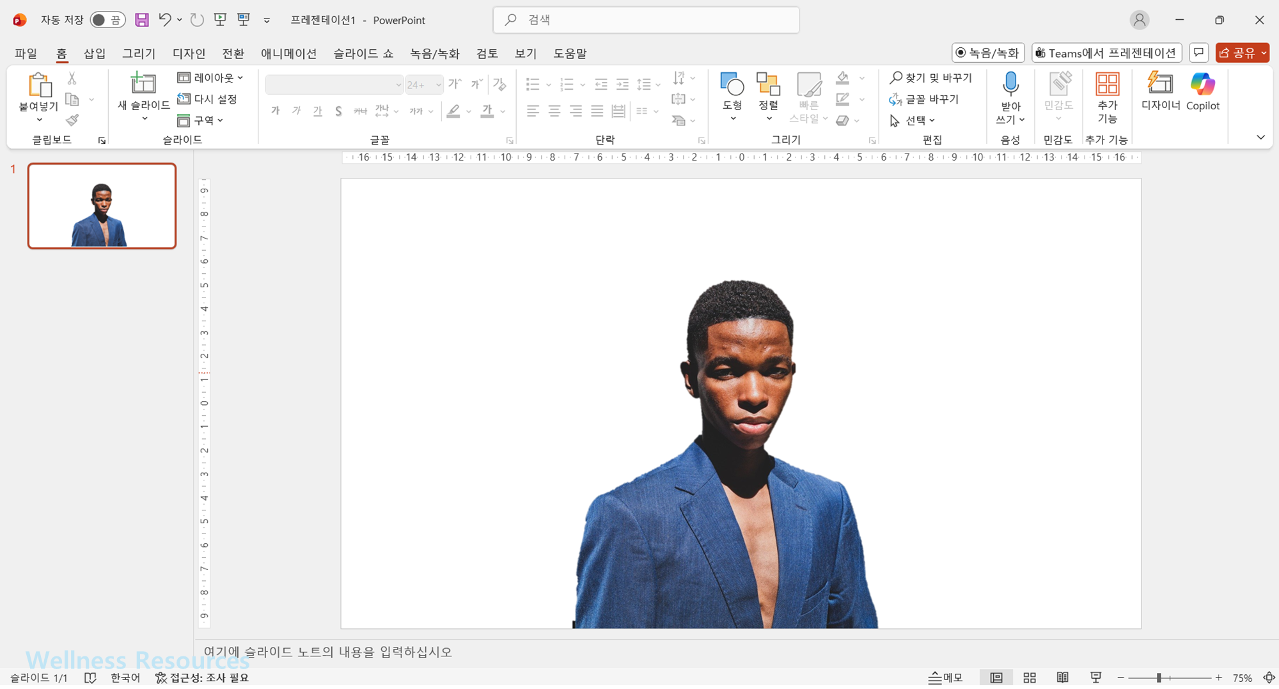Start slideshow from beginning icon
The image size is (1279, 689).
[220, 20]
